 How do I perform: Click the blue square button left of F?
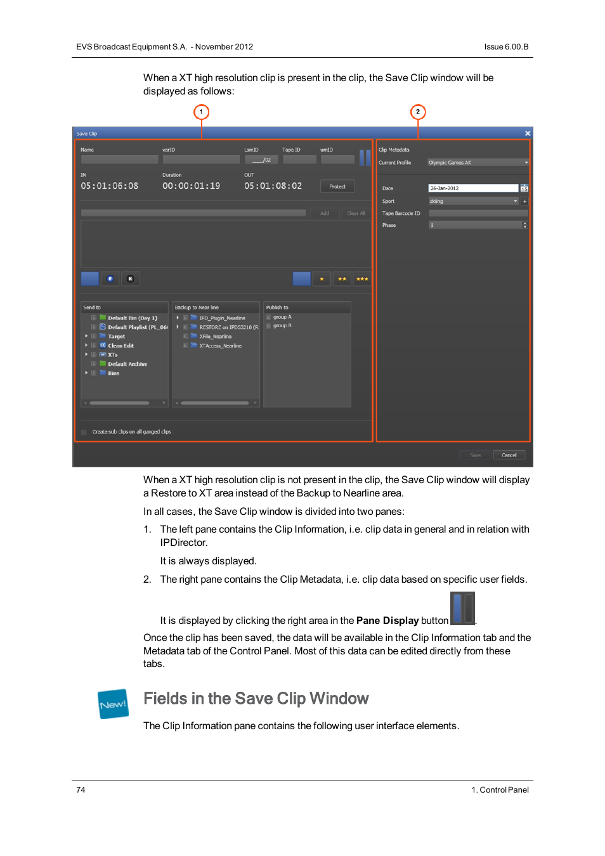click(x=90, y=278)
